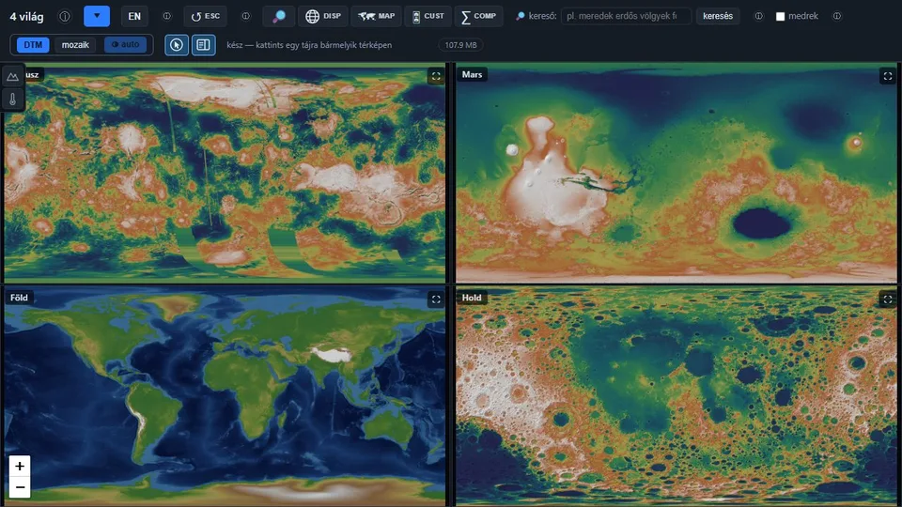
Task: Click the 'keresés' search button
Action: click(x=717, y=16)
